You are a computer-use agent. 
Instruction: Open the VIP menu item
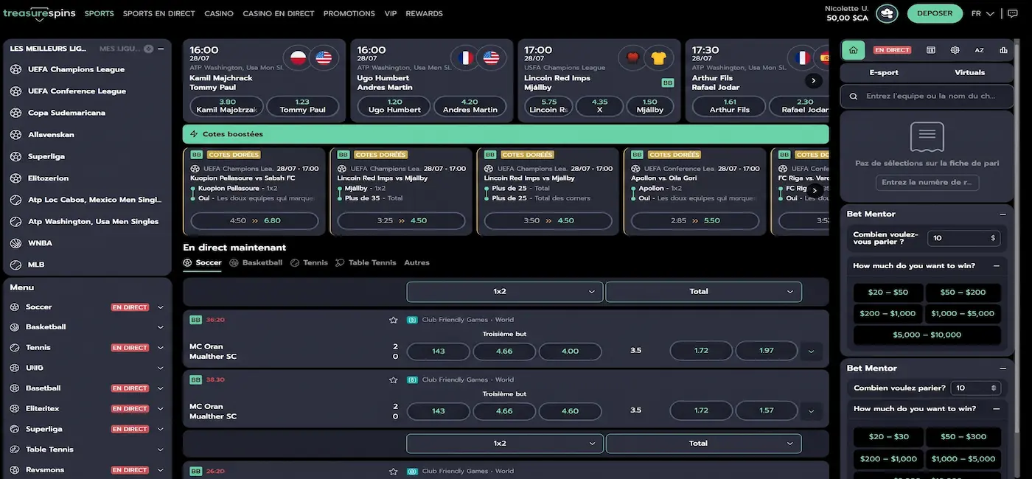[x=391, y=13]
